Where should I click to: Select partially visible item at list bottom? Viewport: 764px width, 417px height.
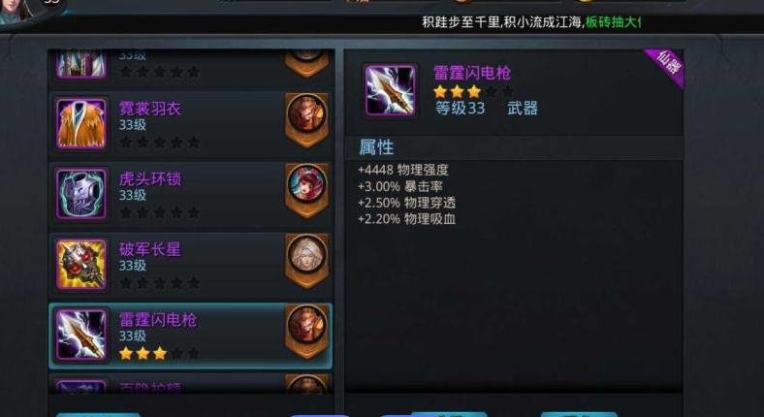[x=190, y=383]
